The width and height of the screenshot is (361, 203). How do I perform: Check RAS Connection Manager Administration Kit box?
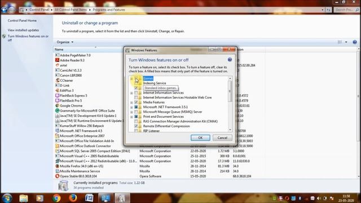click(x=136, y=121)
